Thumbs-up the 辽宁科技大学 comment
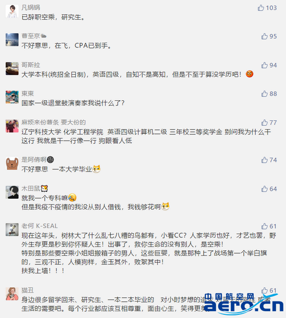The width and height of the screenshot is (286, 318). [x=264, y=122]
